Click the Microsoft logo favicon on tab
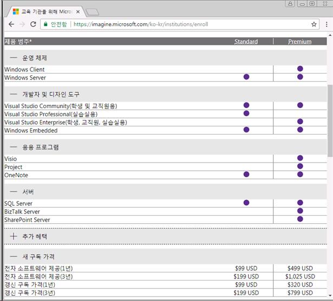This screenshot has height=301, width=333. coord(15,11)
